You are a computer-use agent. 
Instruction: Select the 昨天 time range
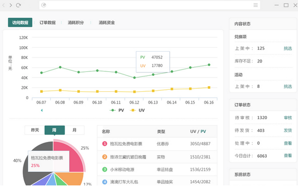tap(35, 130)
